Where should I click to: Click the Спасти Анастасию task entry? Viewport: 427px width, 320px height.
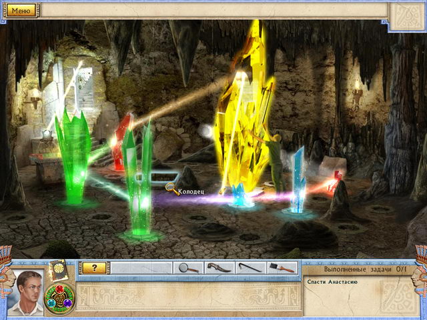point(333,283)
